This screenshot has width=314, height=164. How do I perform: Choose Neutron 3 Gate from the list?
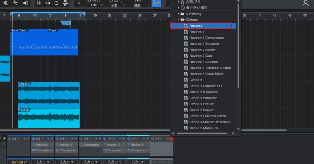(x=203, y=56)
